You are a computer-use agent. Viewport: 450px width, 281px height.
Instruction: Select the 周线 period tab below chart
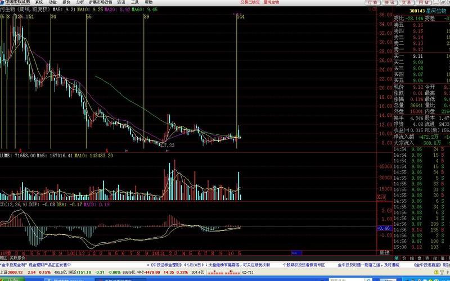coord(385,253)
